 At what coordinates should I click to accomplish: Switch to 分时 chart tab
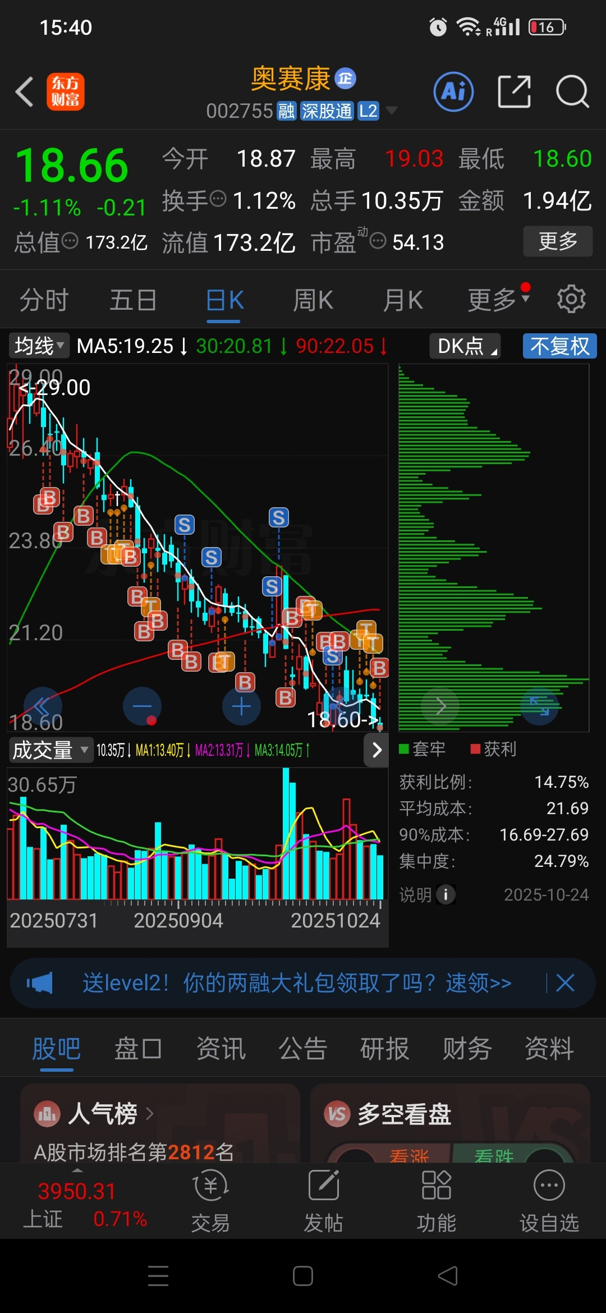[x=44, y=300]
